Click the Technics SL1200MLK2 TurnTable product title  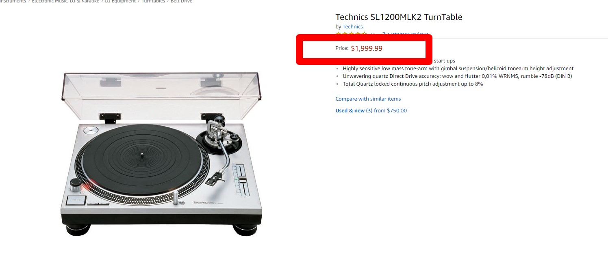399,17
